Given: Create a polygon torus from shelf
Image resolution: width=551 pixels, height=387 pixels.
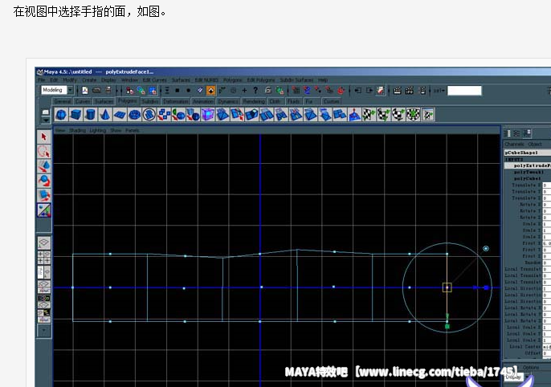Looking at the screenshot, I should 135,115.
